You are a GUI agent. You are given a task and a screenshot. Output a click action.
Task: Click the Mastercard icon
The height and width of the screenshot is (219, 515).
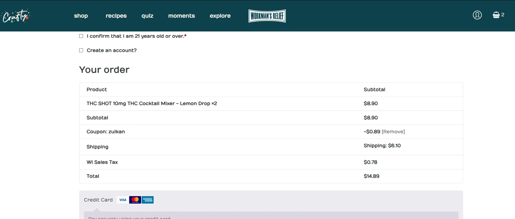point(135,200)
